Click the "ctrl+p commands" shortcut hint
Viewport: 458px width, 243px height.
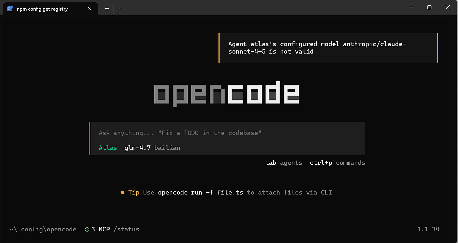338,163
